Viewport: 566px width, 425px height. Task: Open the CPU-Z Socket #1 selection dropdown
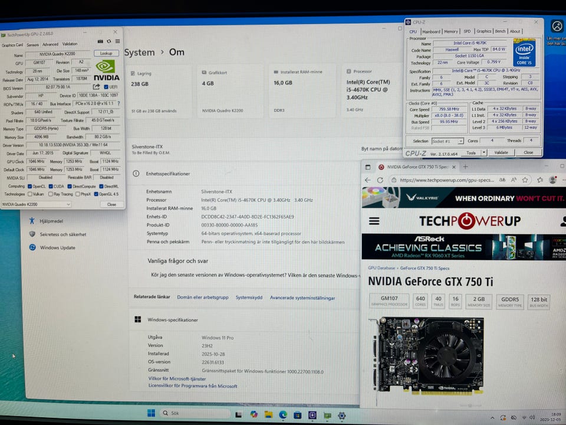tap(447, 141)
